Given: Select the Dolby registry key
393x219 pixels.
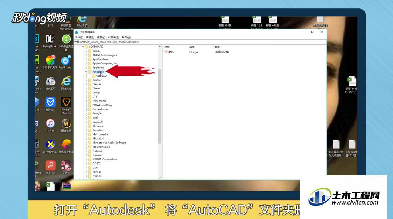Looking at the screenshot, I should (x=96, y=92).
